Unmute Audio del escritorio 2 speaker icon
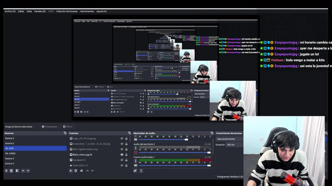This screenshot has width=332, height=186. click(135, 152)
